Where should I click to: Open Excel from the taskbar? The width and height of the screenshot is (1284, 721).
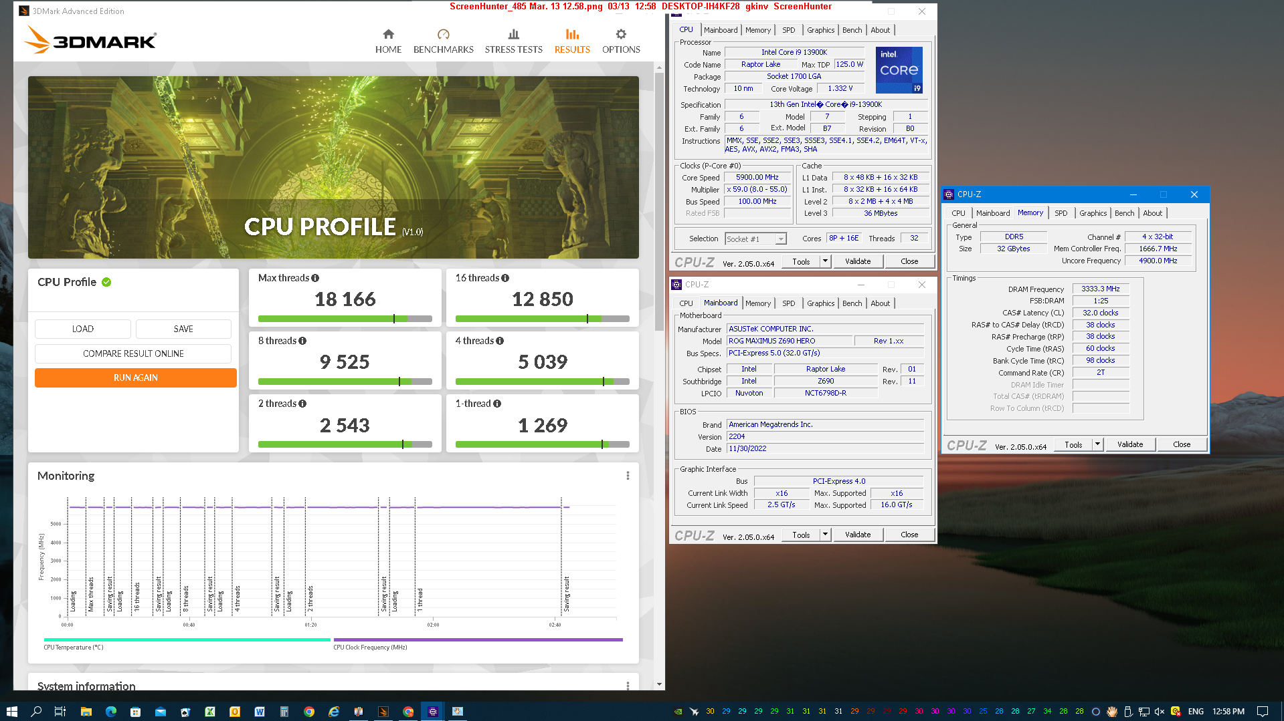(210, 712)
